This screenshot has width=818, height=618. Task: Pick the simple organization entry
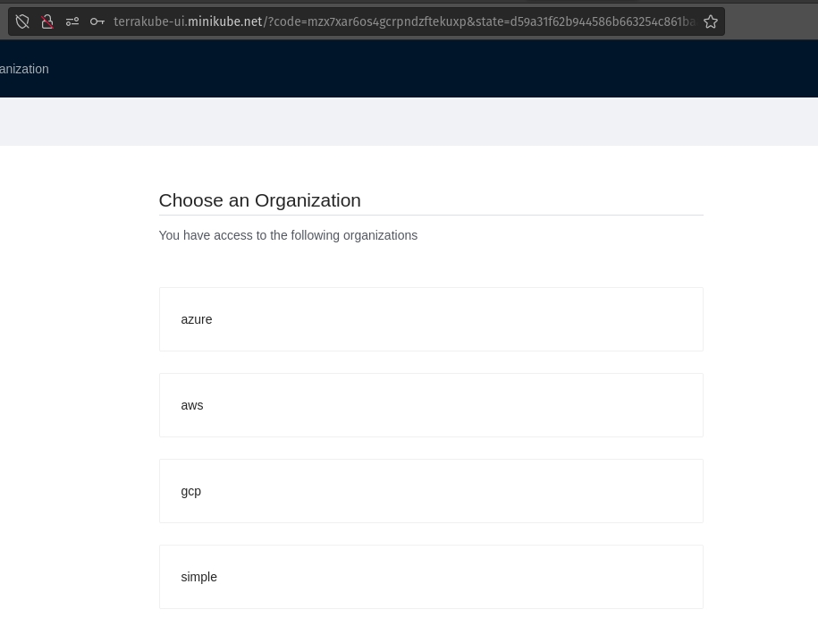(x=431, y=577)
